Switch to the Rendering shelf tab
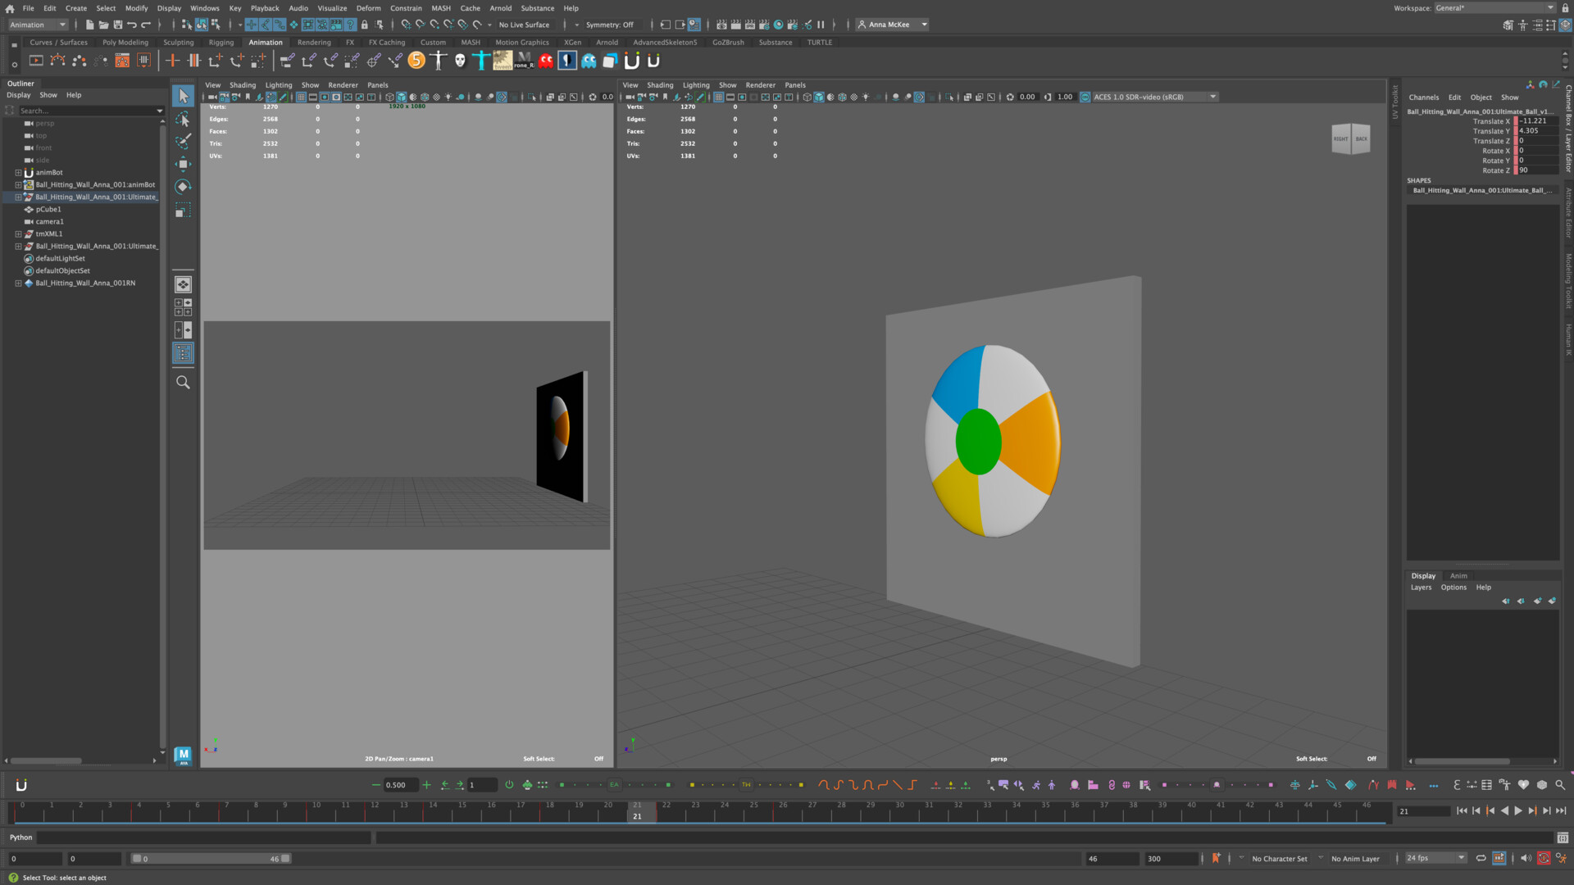Image resolution: width=1574 pixels, height=885 pixels. 314,42
